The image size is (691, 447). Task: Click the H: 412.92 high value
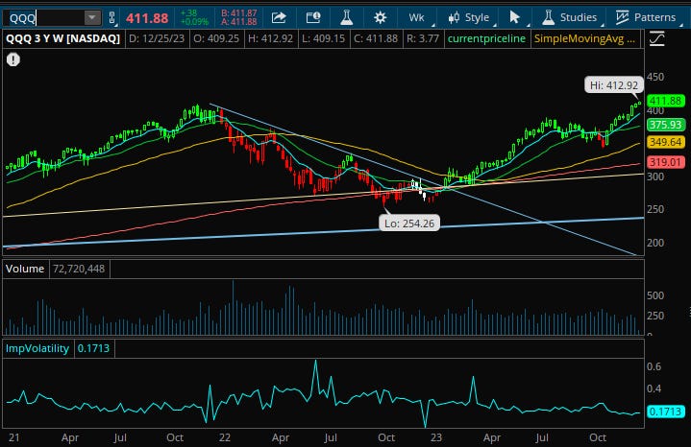pyautogui.click(x=271, y=38)
